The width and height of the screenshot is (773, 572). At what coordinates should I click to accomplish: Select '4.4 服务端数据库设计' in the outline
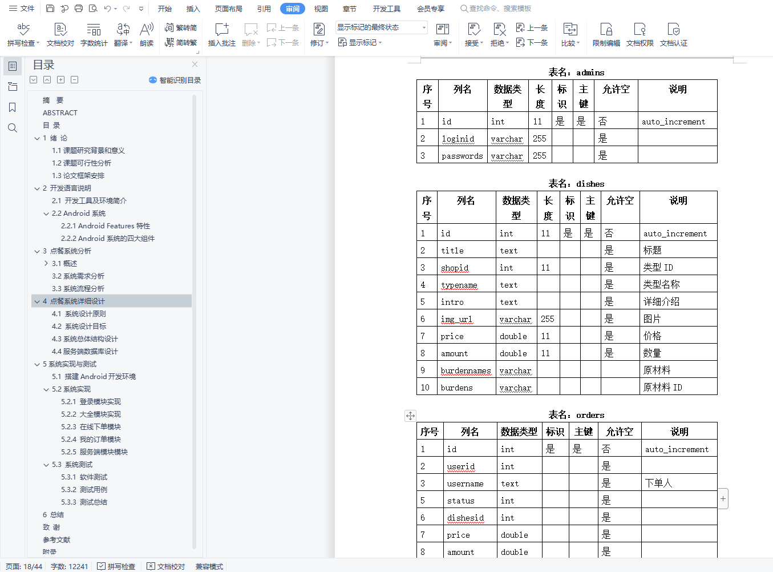(x=84, y=352)
